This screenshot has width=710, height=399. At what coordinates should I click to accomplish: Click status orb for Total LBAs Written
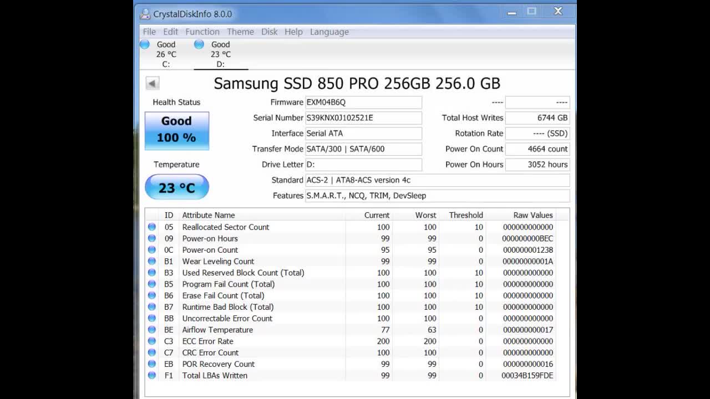point(151,375)
